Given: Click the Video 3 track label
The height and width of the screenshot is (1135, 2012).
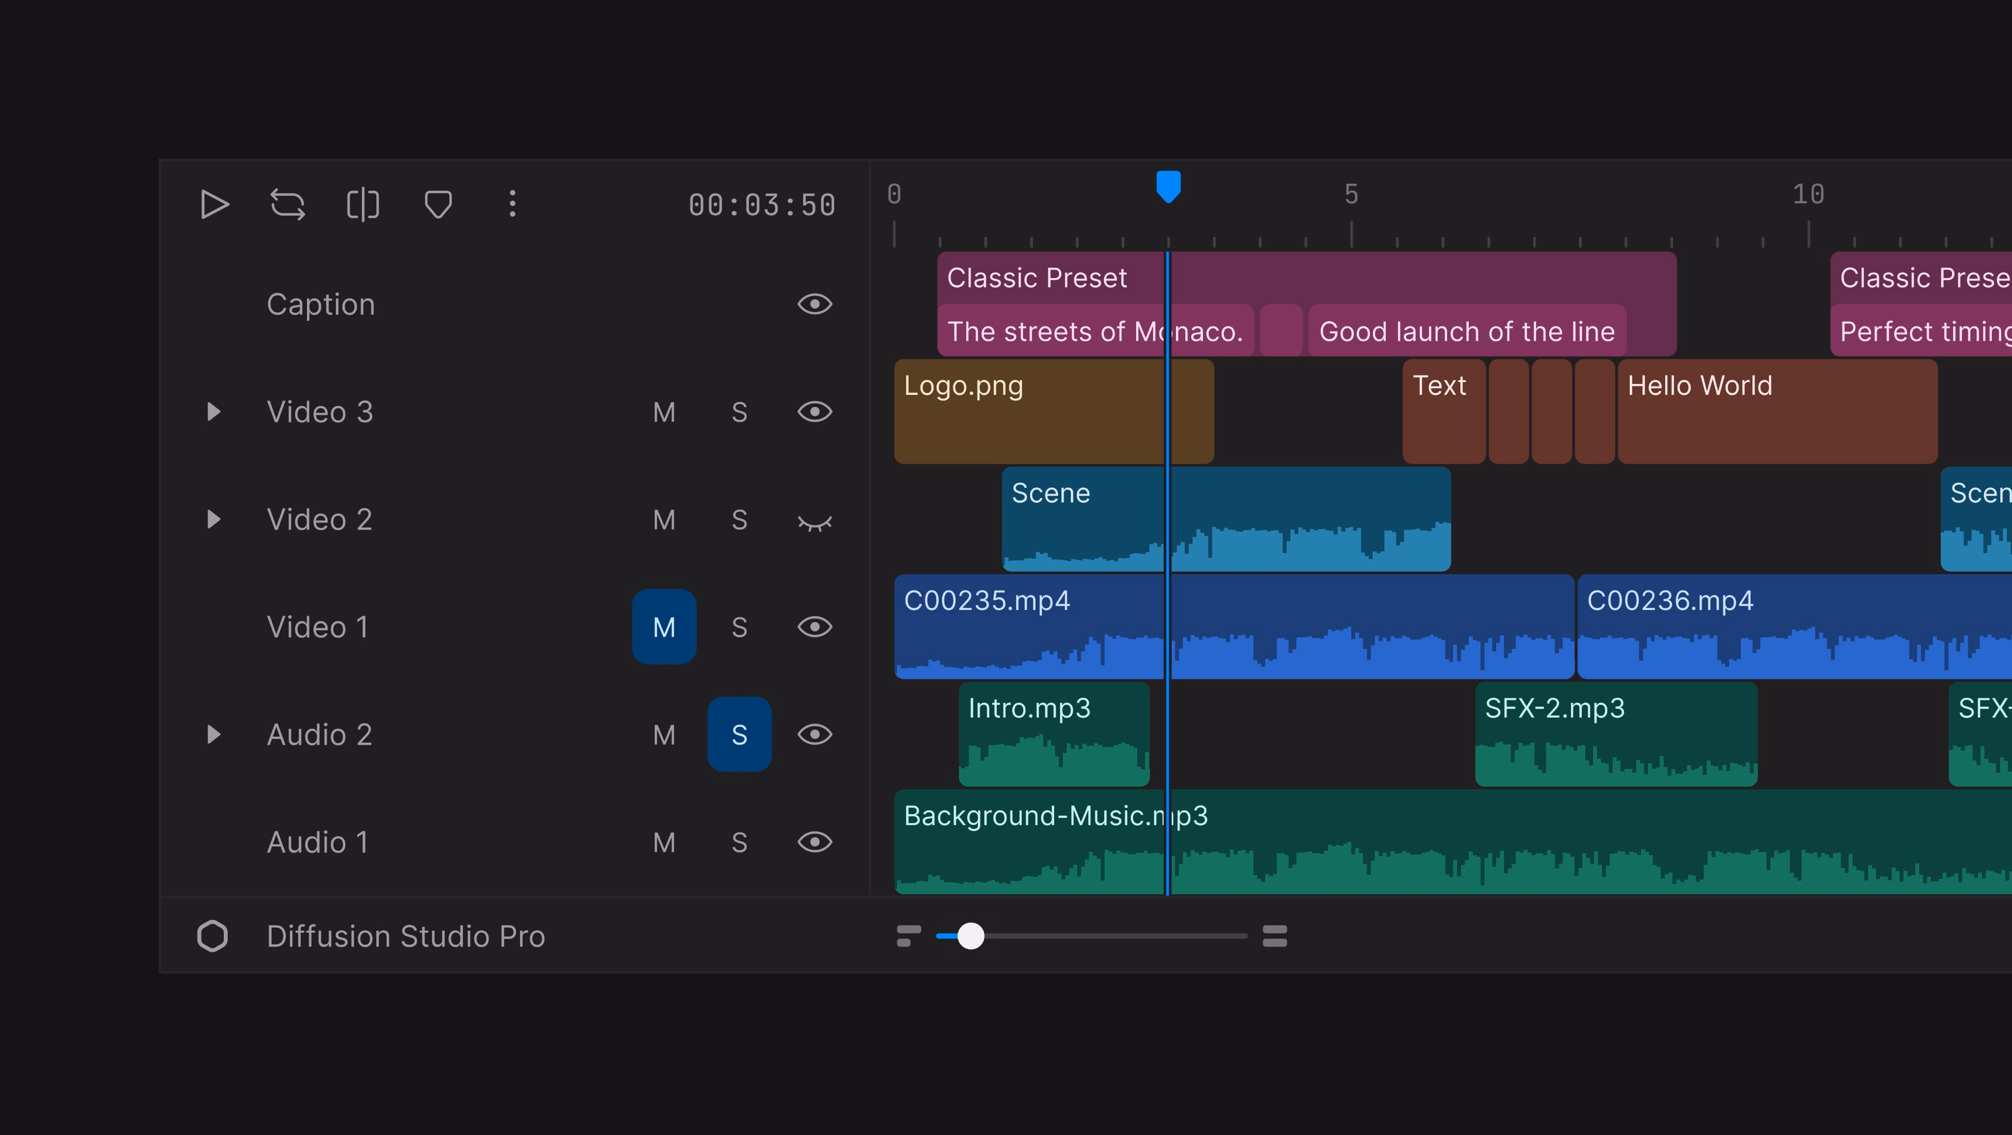Looking at the screenshot, I should tap(320, 412).
